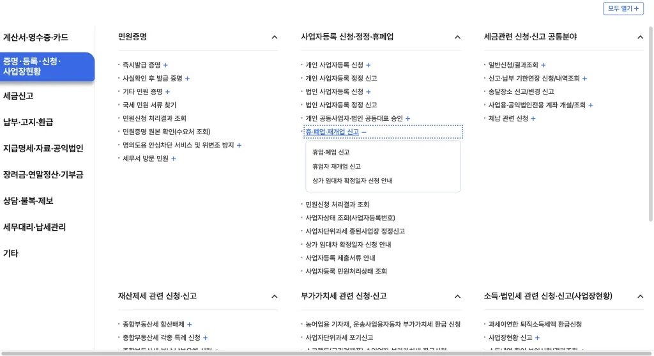Open 사업자등록 제출서류 안내 link
This screenshot has height=356, width=654.
[x=340, y=258]
